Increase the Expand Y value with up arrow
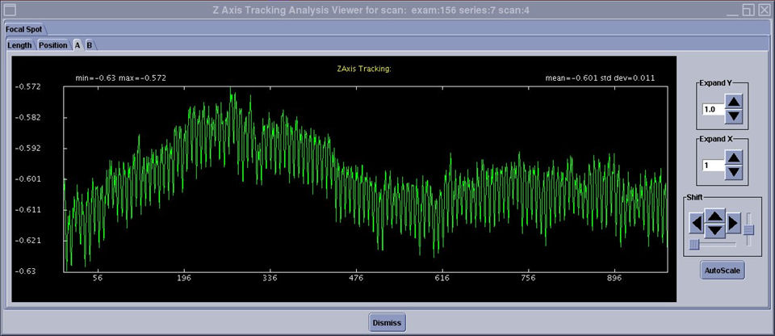 coord(733,102)
